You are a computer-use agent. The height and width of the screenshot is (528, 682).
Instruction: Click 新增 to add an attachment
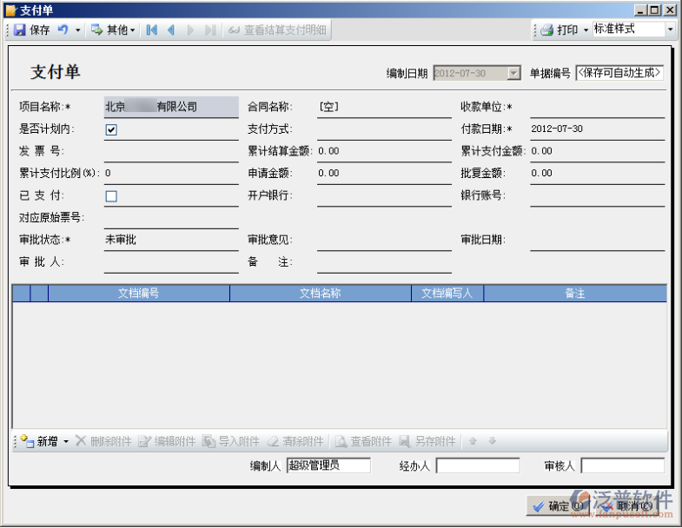[39, 441]
